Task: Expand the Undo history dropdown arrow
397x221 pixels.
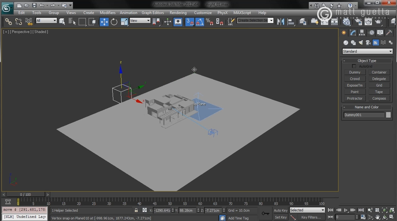Action: (47, 5)
